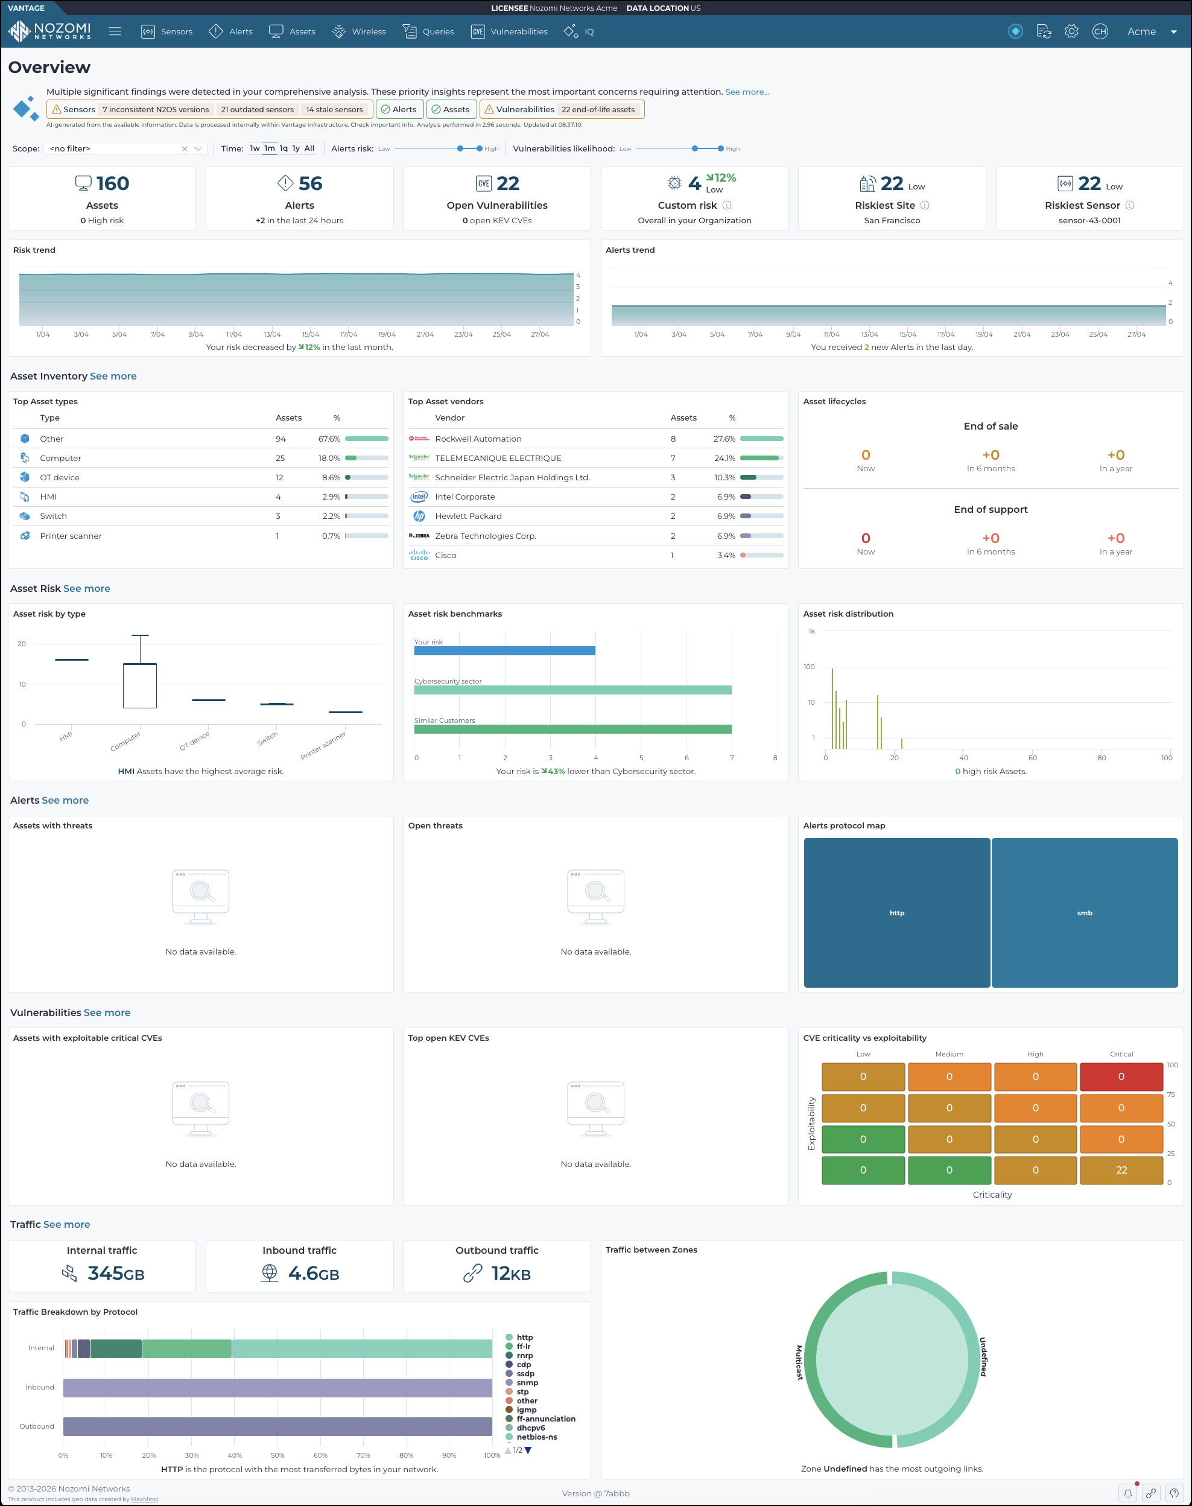
Task: Click the Riskiest Site info icon
Action: point(925,205)
